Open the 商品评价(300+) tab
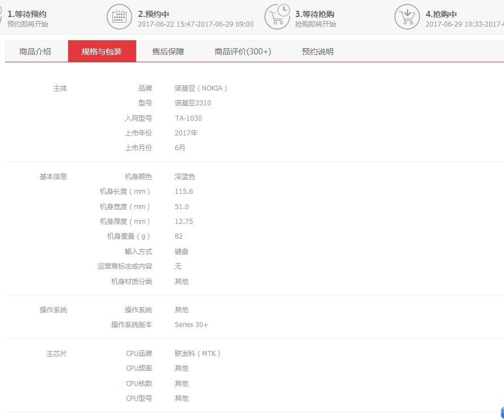The width and height of the screenshot is (504, 420). pyautogui.click(x=243, y=52)
